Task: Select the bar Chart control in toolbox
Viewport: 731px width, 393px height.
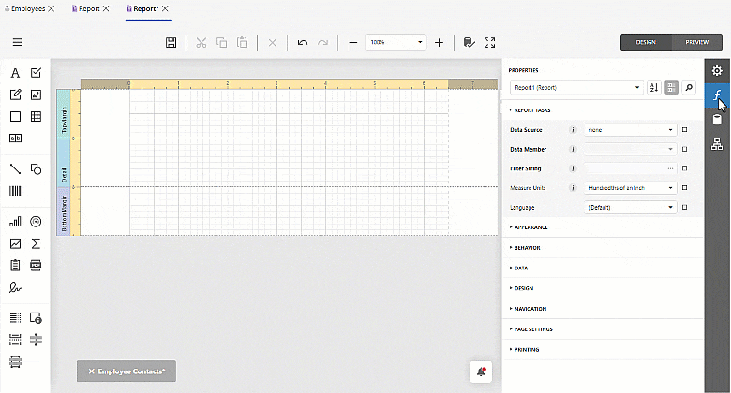Action: pyautogui.click(x=15, y=222)
